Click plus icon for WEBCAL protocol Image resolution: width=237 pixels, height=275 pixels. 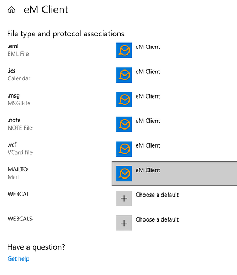[124, 198]
